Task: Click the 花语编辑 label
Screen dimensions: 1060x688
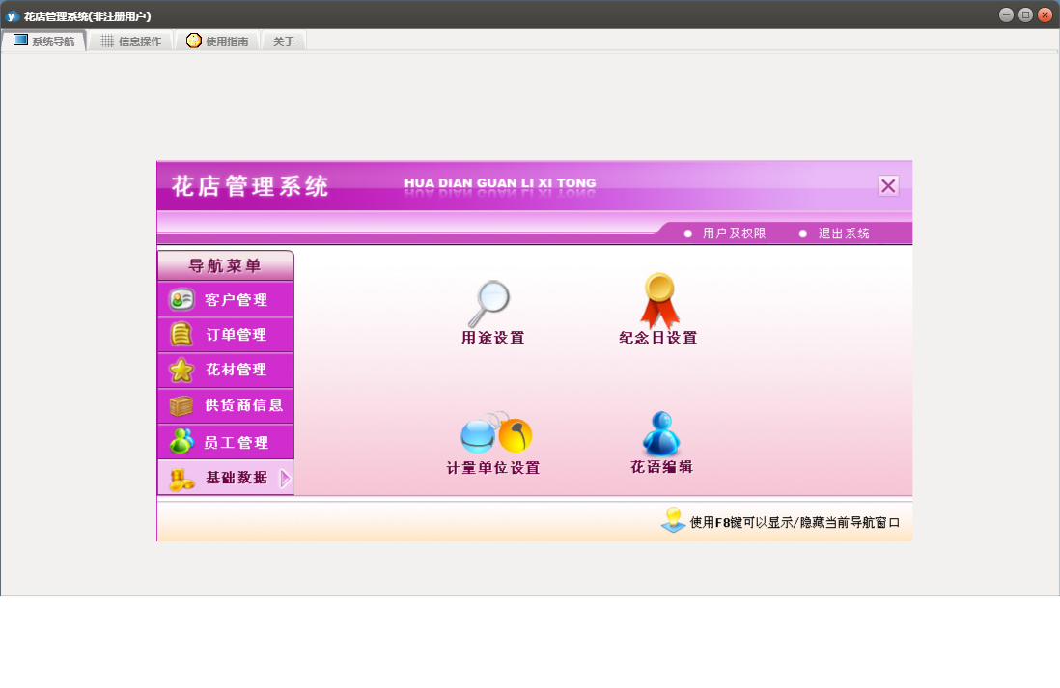Action: (662, 467)
